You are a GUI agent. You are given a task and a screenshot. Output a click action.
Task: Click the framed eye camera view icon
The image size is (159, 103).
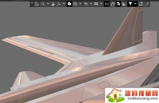(96, 4)
